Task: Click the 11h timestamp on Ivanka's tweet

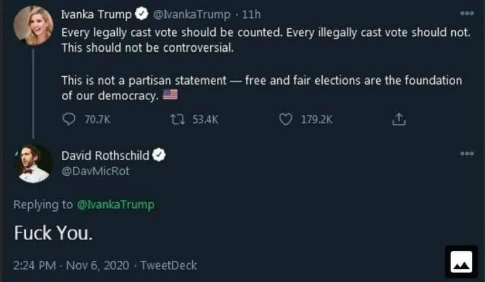Action: (252, 15)
